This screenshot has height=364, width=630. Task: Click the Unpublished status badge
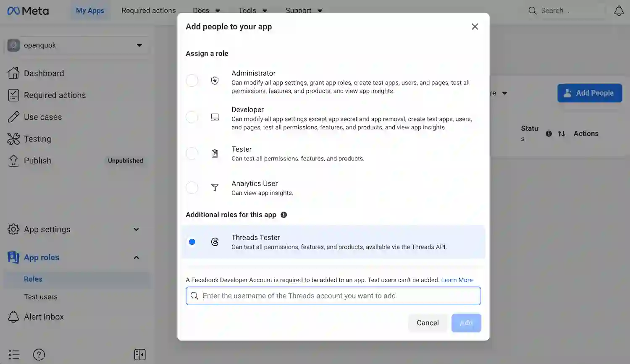[125, 161]
